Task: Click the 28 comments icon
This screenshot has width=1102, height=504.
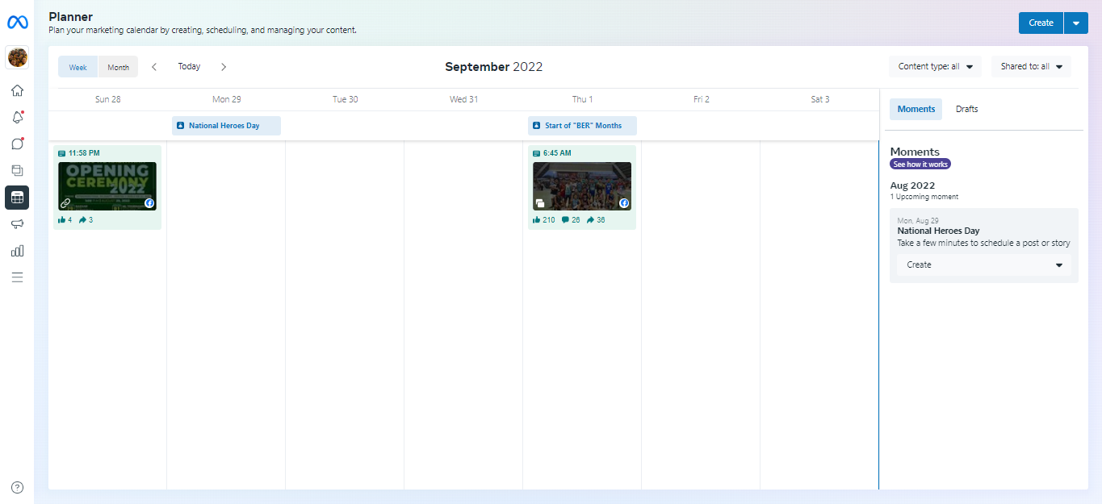Action: tap(565, 219)
